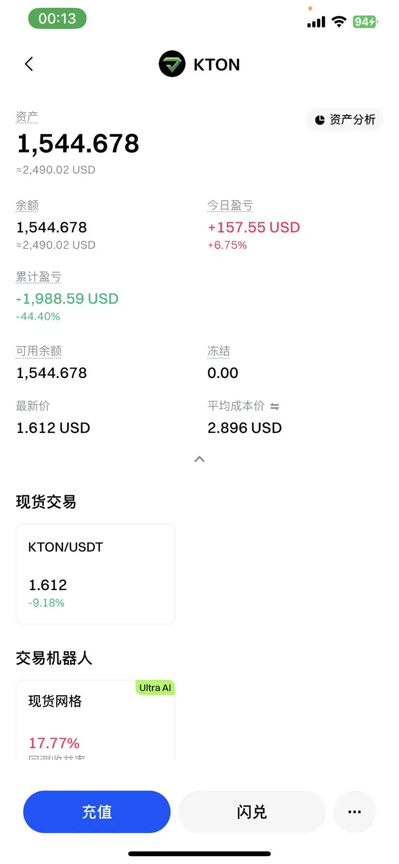399x864 pixels.
Task: Tap the battery status indicator
Action: pyautogui.click(x=365, y=22)
